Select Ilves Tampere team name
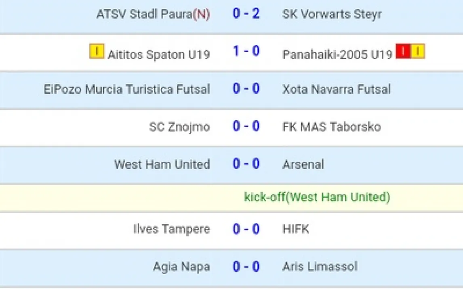The width and height of the screenshot is (463, 289). click(172, 229)
